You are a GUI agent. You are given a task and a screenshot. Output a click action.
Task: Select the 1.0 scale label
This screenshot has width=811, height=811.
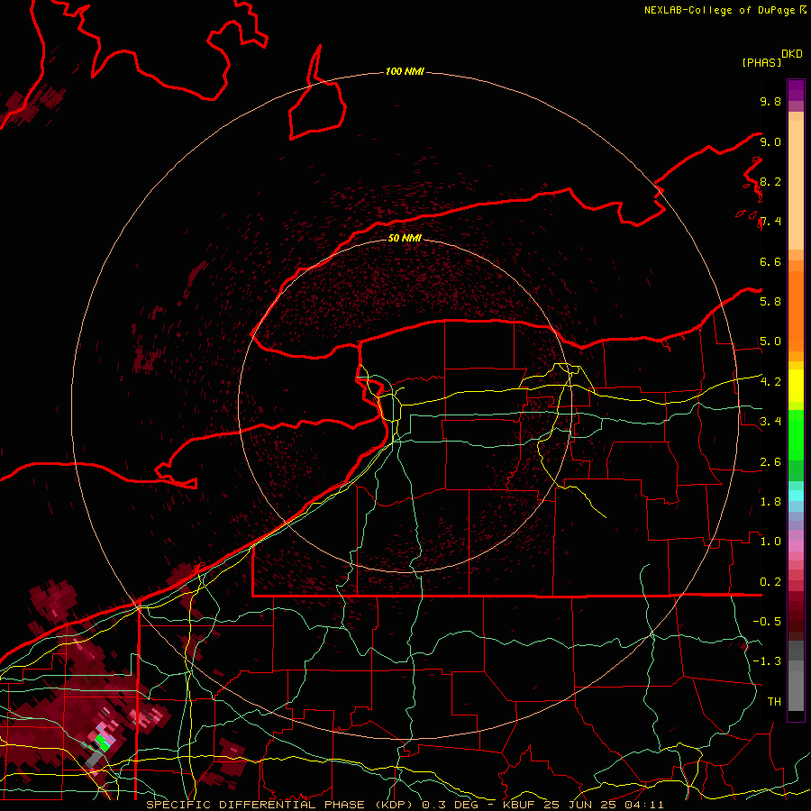pyautogui.click(x=770, y=542)
